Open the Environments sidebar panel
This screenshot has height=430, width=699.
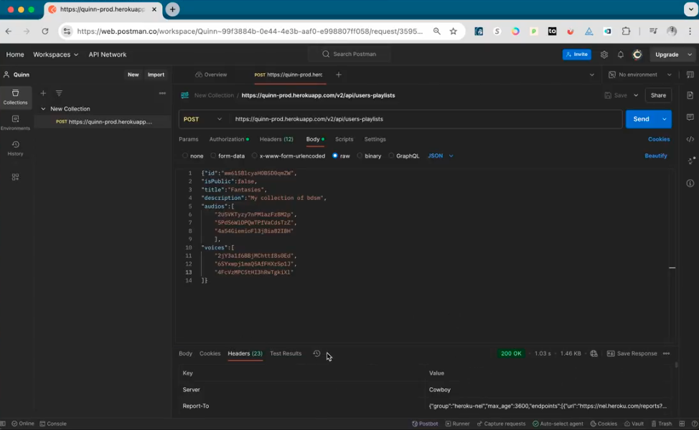click(15, 123)
